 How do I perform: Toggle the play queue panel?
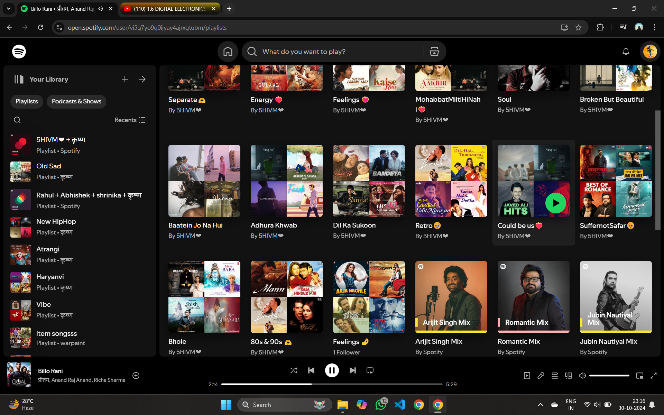[x=555, y=376]
